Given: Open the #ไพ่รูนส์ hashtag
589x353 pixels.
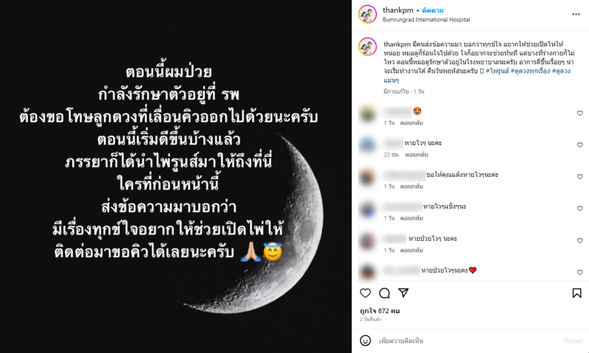Looking at the screenshot, I should coord(497,71).
